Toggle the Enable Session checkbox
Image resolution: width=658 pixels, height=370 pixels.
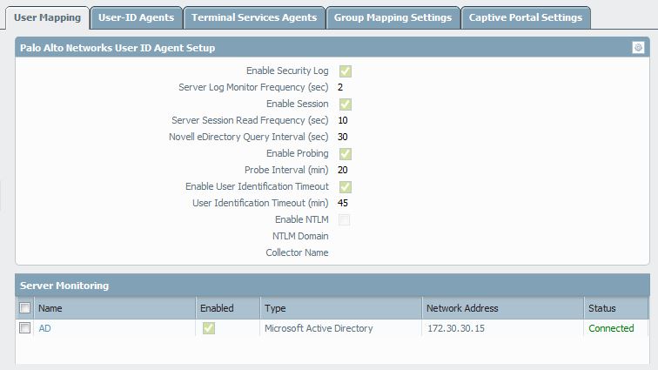[346, 104]
